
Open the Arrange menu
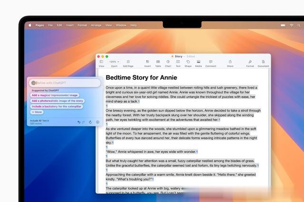[96, 25]
